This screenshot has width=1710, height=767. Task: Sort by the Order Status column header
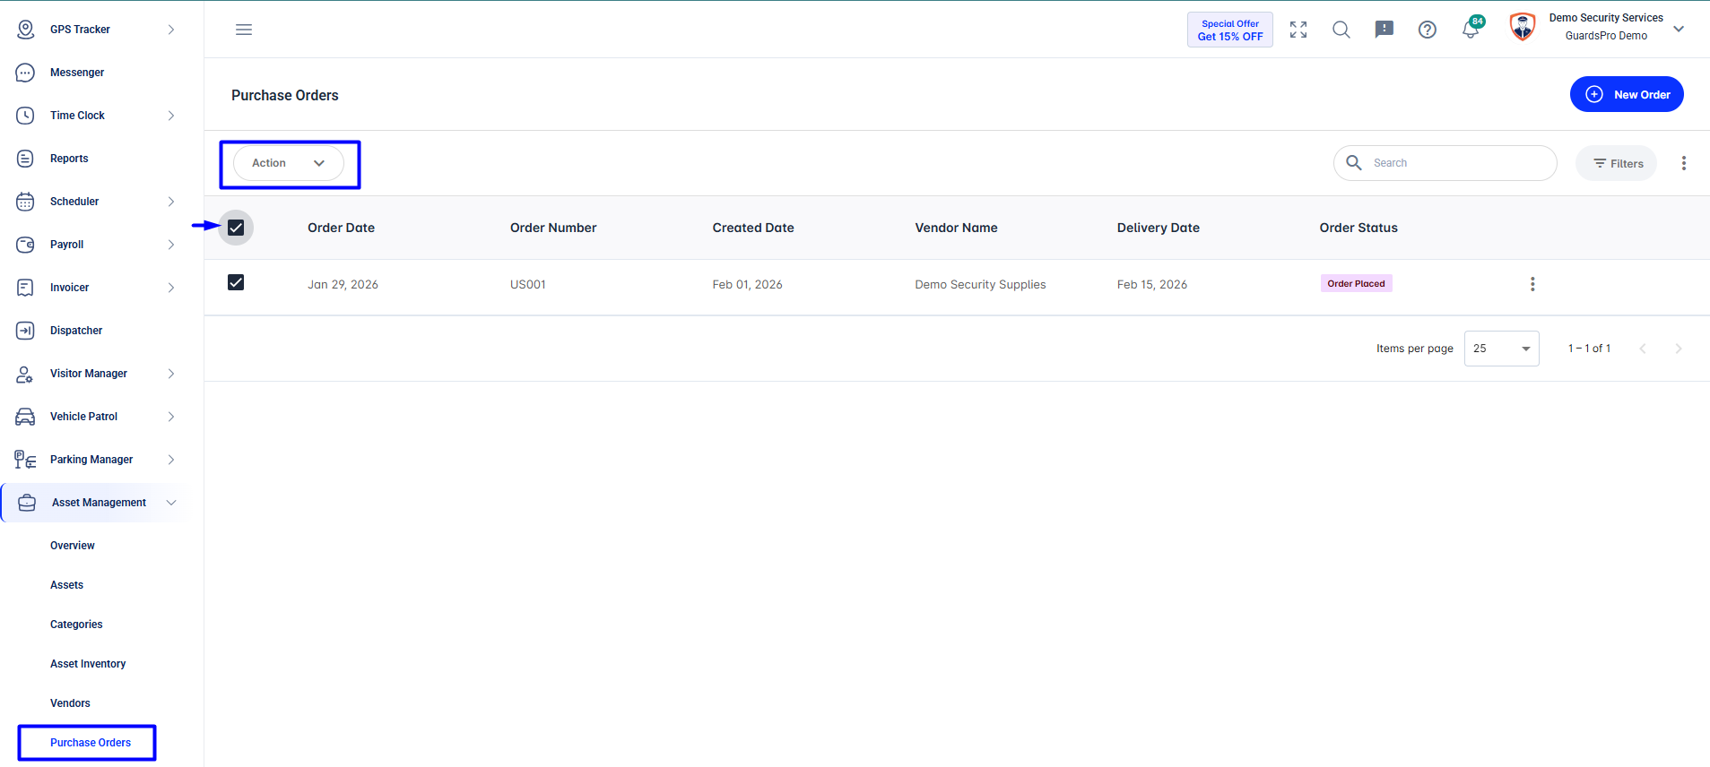tap(1358, 228)
